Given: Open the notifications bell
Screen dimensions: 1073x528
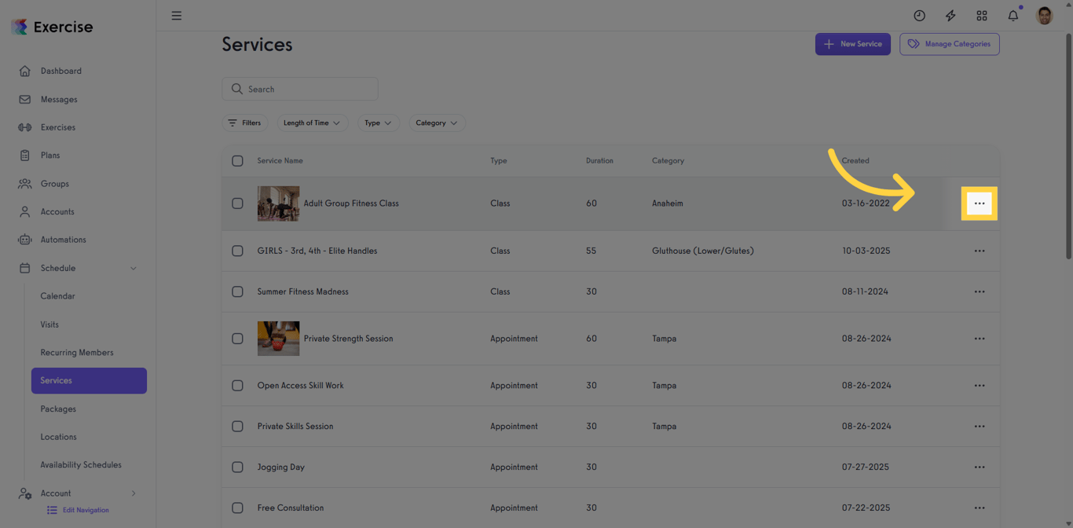Looking at the screenshot, I should coord(1013,15).
